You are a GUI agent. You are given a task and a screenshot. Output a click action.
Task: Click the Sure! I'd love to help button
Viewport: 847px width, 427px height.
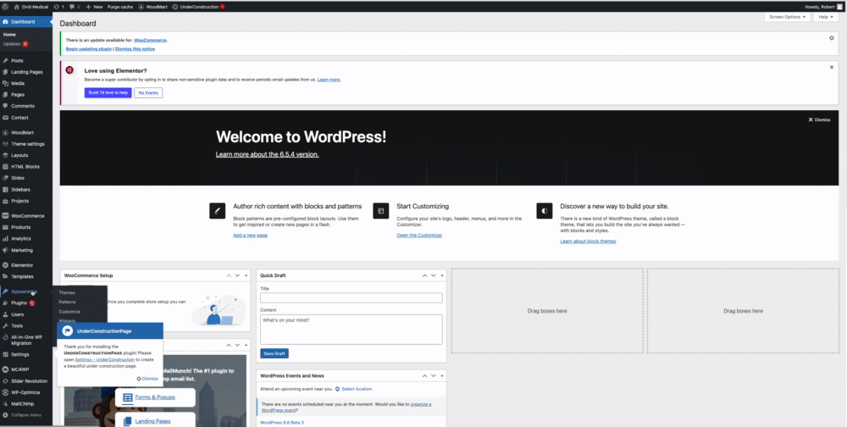(108, 92)
